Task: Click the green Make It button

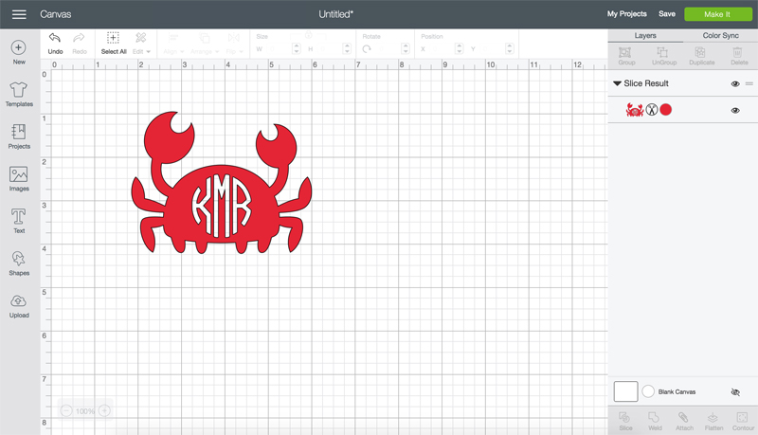Action: tap(718, 14)
